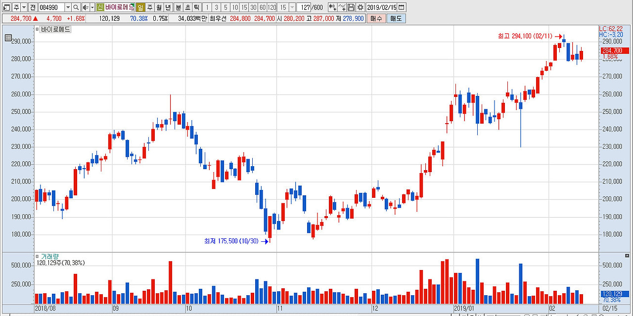Image resolution: width=633 pixels, height=316 pixels.
Task: Select interval button 30
Action: point(253,7)
